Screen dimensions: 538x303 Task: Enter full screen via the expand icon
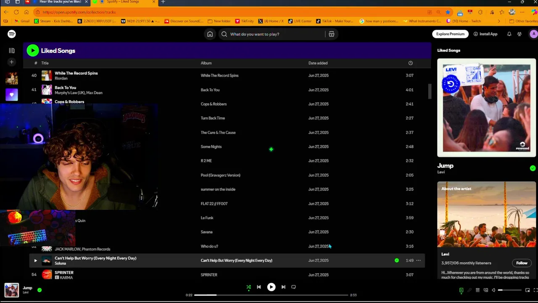(x=535, y=290)
